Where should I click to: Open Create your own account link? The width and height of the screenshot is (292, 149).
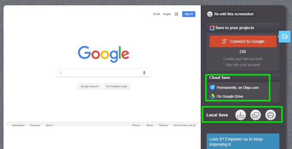(243, 59)
